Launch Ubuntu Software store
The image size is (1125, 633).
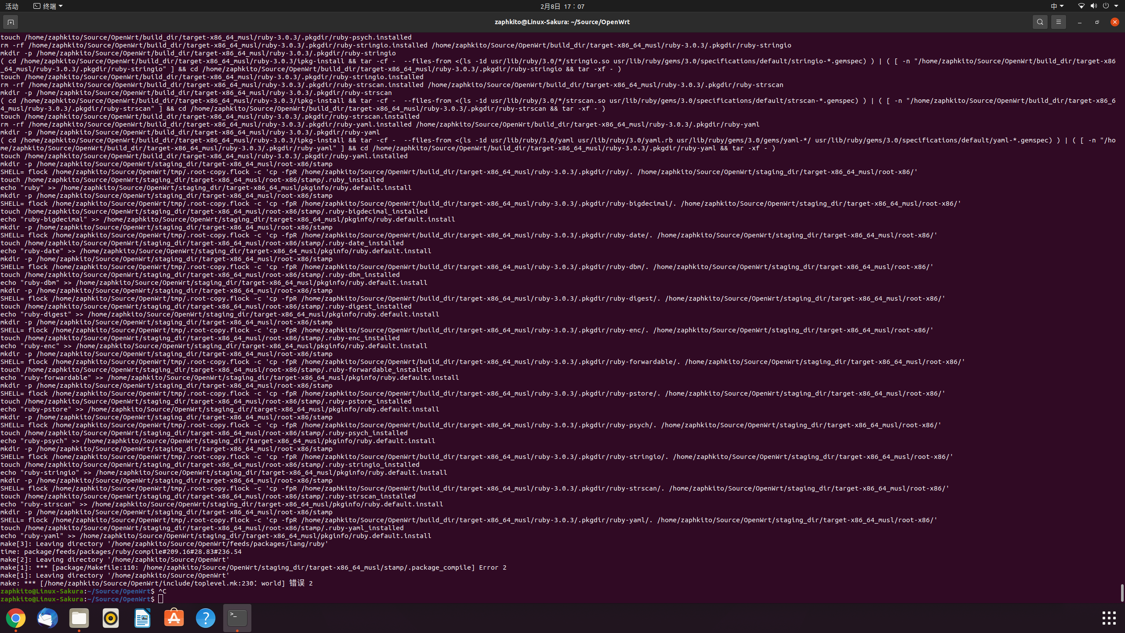[174, 618]
